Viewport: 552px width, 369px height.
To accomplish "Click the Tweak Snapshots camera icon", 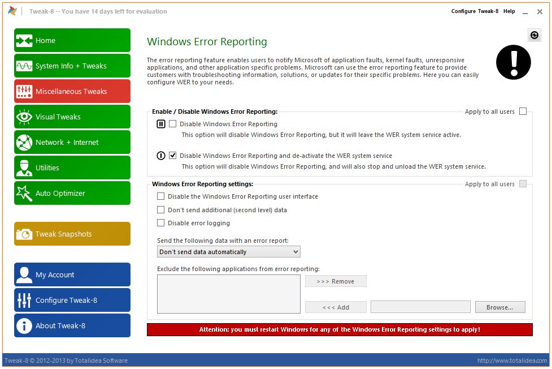I will [x=24, y=234].
